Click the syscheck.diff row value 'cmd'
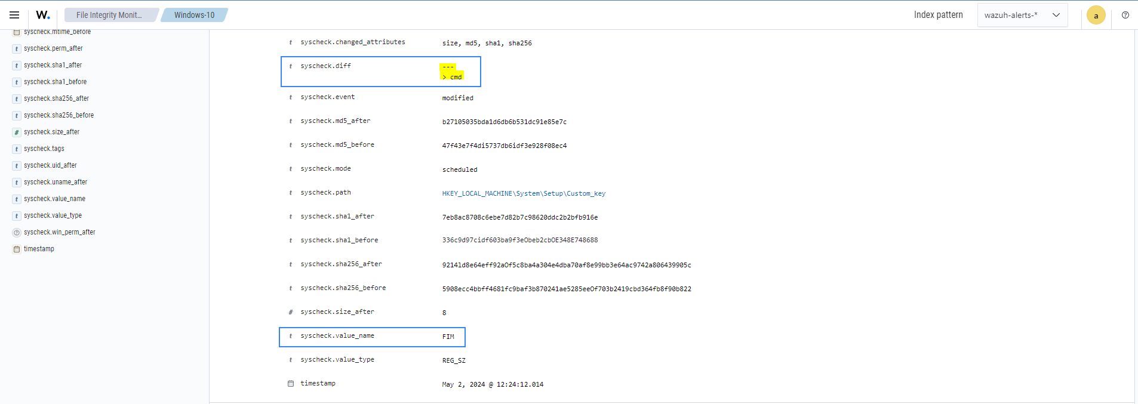This screenshot has height=404, width=1138. 456,77
